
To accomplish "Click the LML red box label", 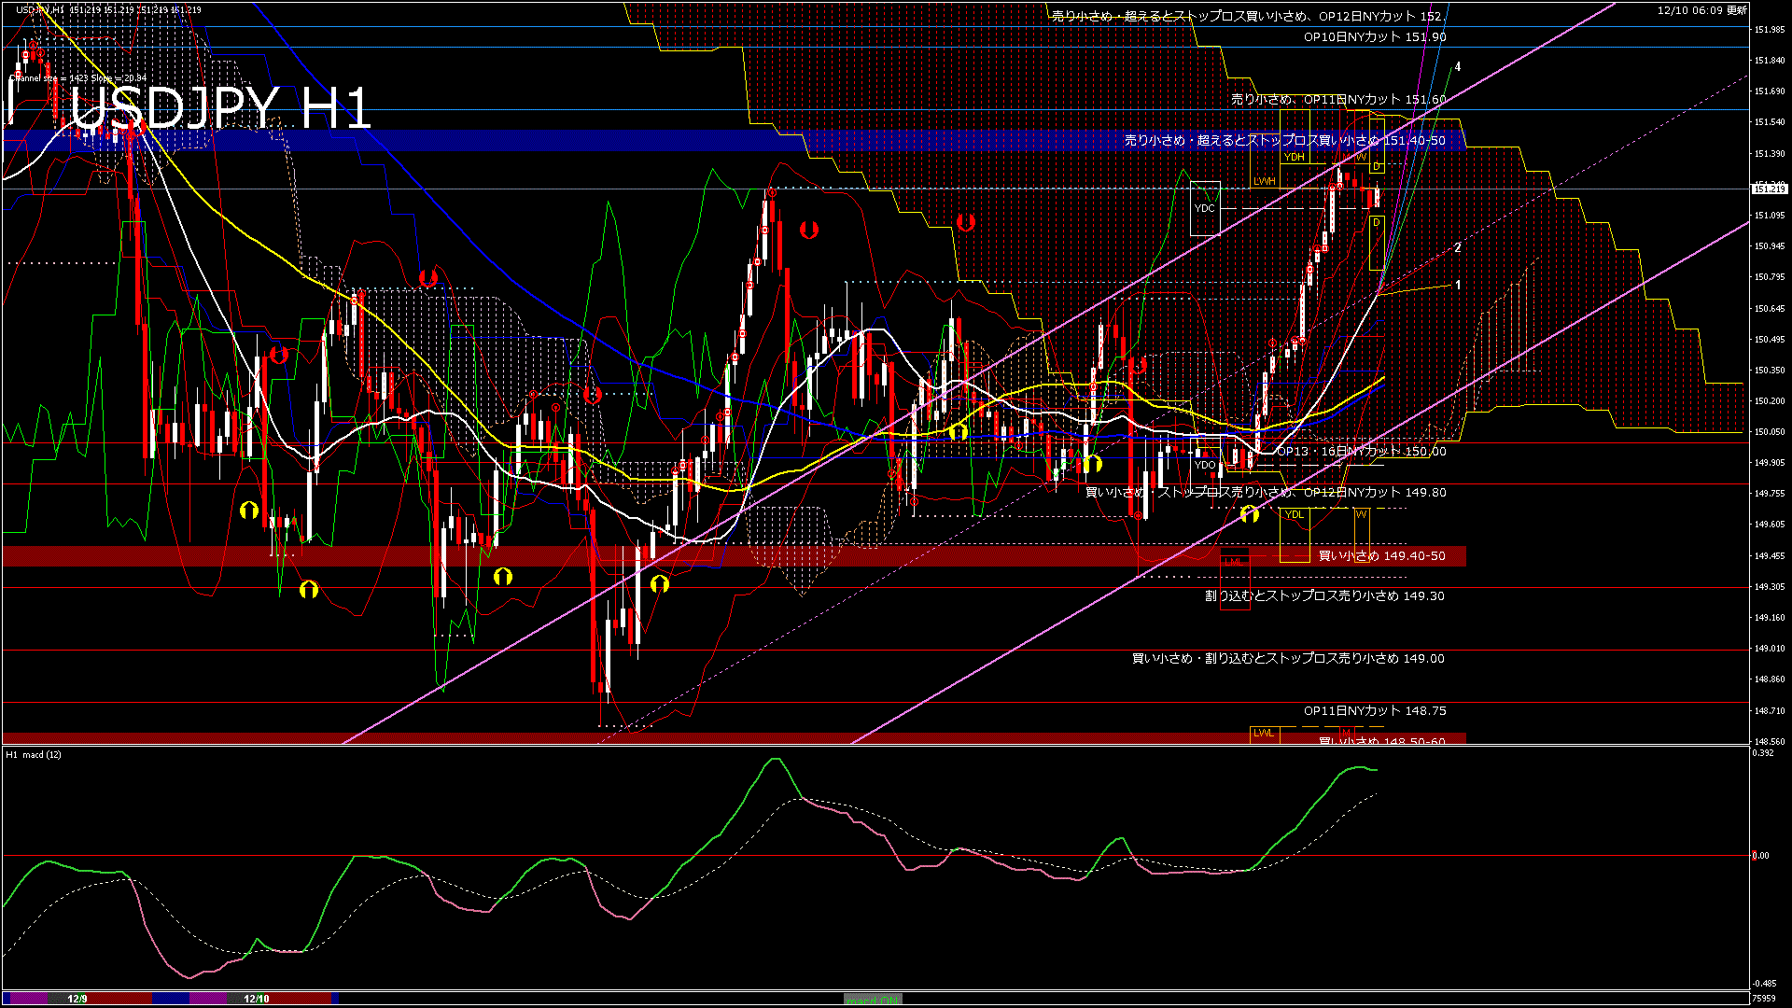I will 1234,562.
